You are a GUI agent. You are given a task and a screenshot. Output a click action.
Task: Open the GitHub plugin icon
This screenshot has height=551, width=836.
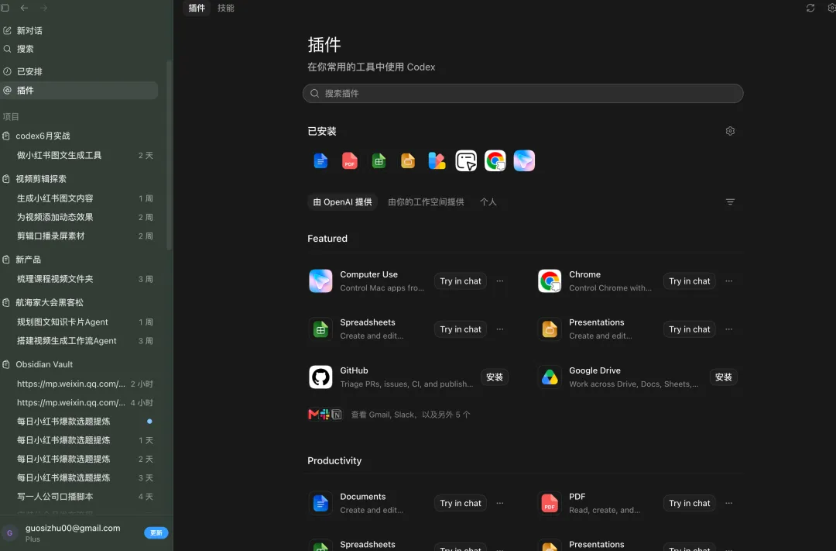(x=320, y=377)
